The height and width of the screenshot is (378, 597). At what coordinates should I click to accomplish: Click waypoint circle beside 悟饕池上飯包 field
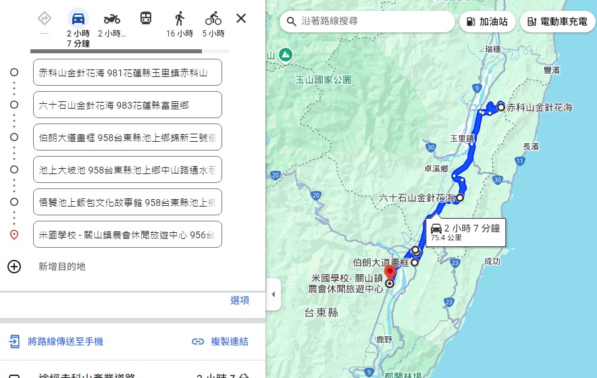pos(14,202)
